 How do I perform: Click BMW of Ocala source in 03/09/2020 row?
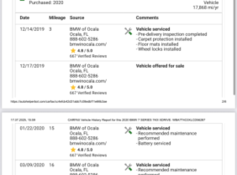(x=84, y=165)
